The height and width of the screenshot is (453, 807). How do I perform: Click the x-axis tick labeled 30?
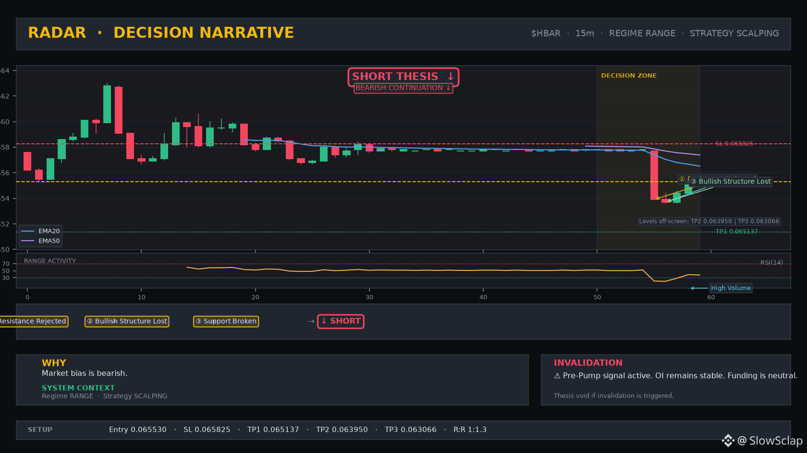[369, 297]
